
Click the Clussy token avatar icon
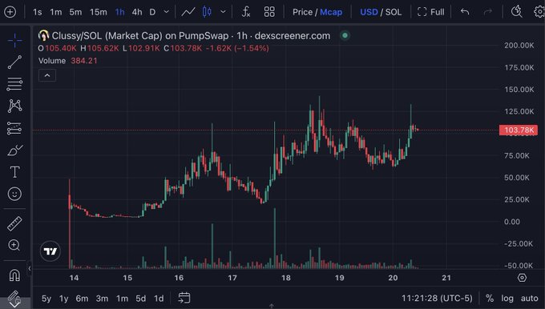click(x=43, y=35)
